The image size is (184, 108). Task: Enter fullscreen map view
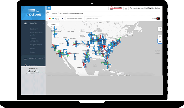click(x=160, y=29)
